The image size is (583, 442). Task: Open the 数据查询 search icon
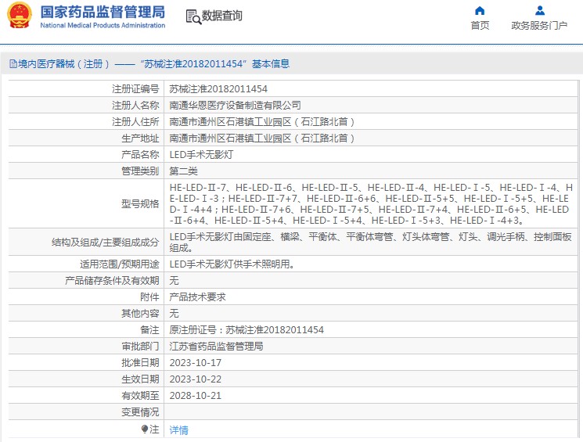click(x=193, y=16)
